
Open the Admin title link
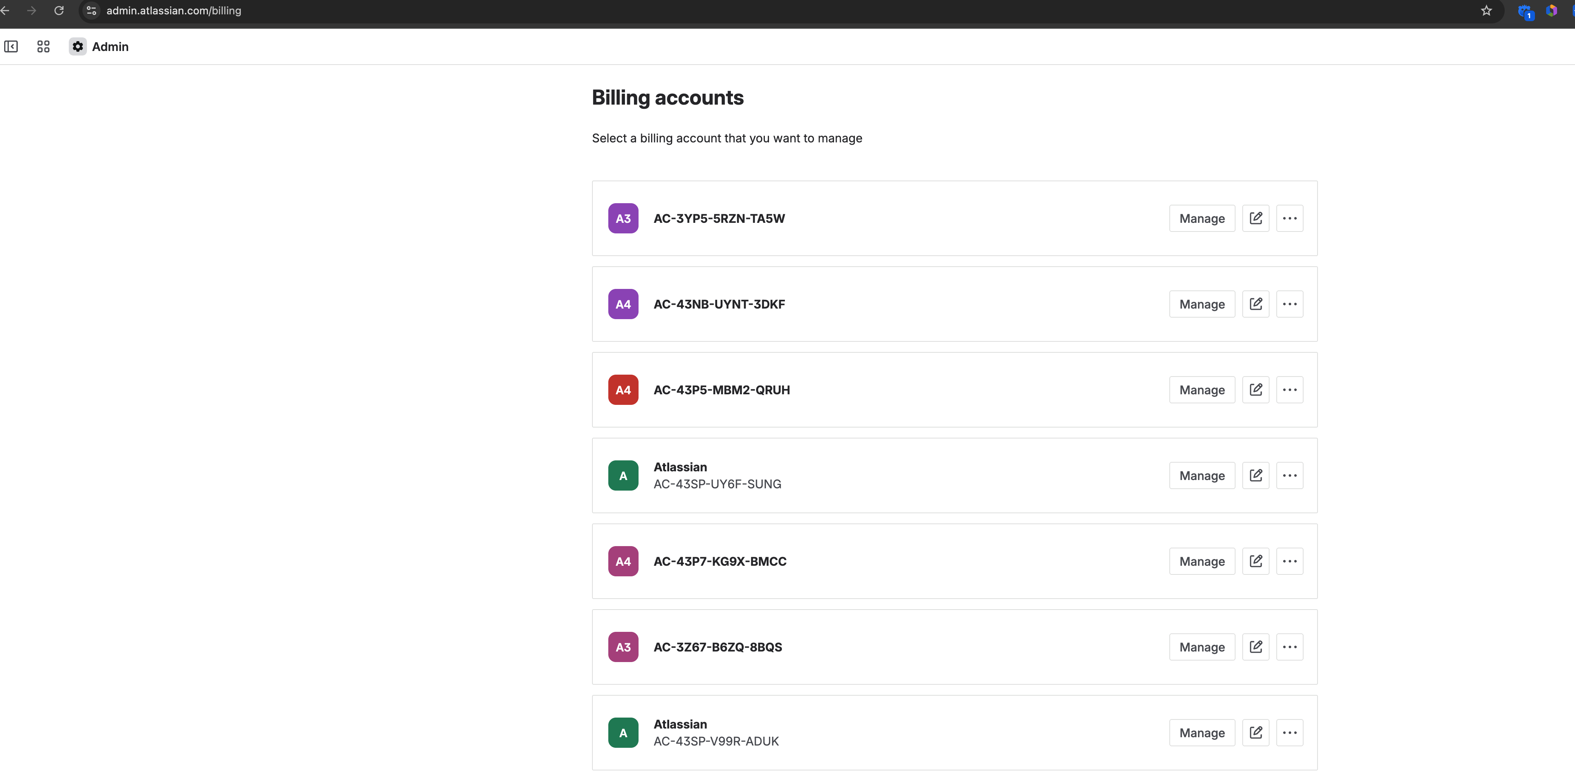110,46
